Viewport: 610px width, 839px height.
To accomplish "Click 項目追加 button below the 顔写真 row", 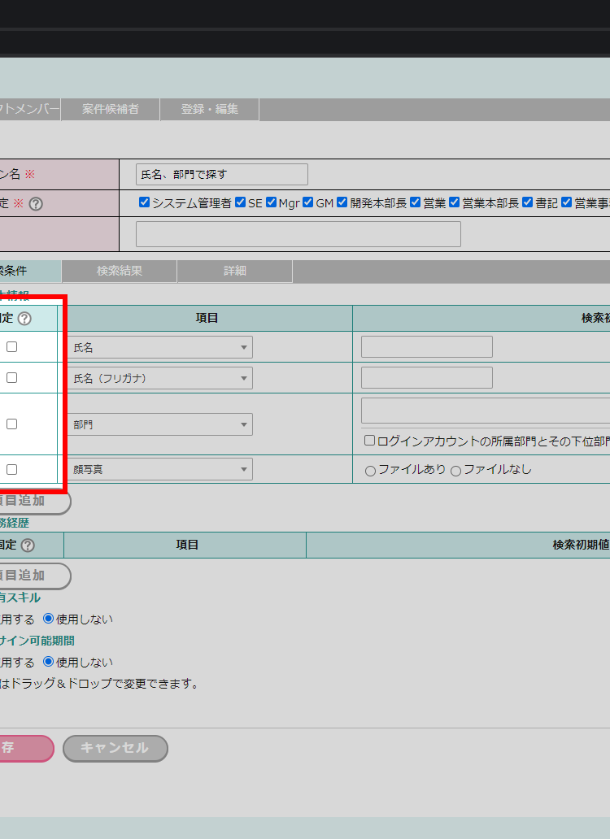I will 33,501.
